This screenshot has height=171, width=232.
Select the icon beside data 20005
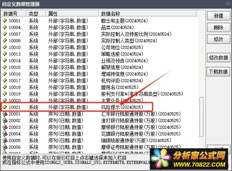[5, 140]
